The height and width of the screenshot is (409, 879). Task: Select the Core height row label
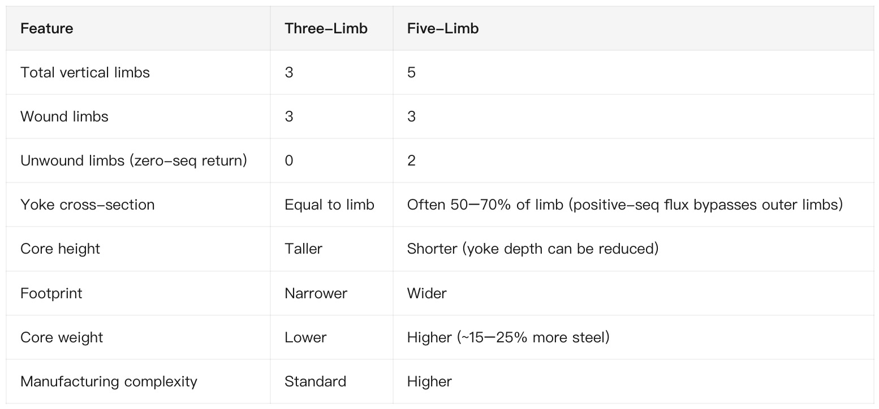click(x=61, y=249)
